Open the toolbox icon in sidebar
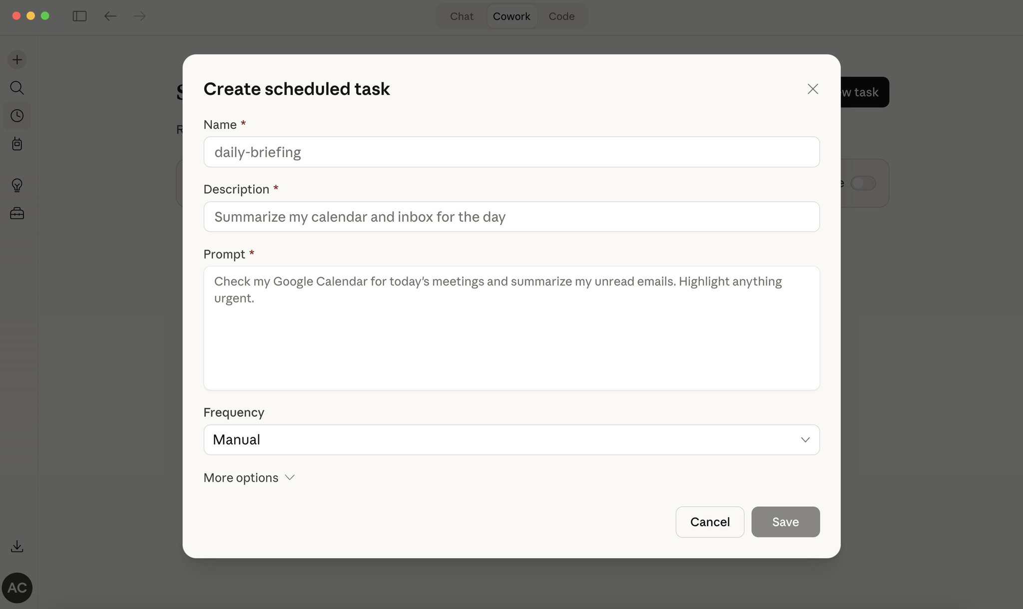This screenshot has width=1023, height=609. coord(17,214)
